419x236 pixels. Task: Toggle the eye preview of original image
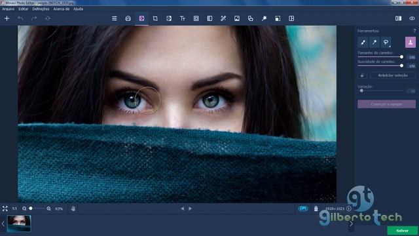coord(412,18)
